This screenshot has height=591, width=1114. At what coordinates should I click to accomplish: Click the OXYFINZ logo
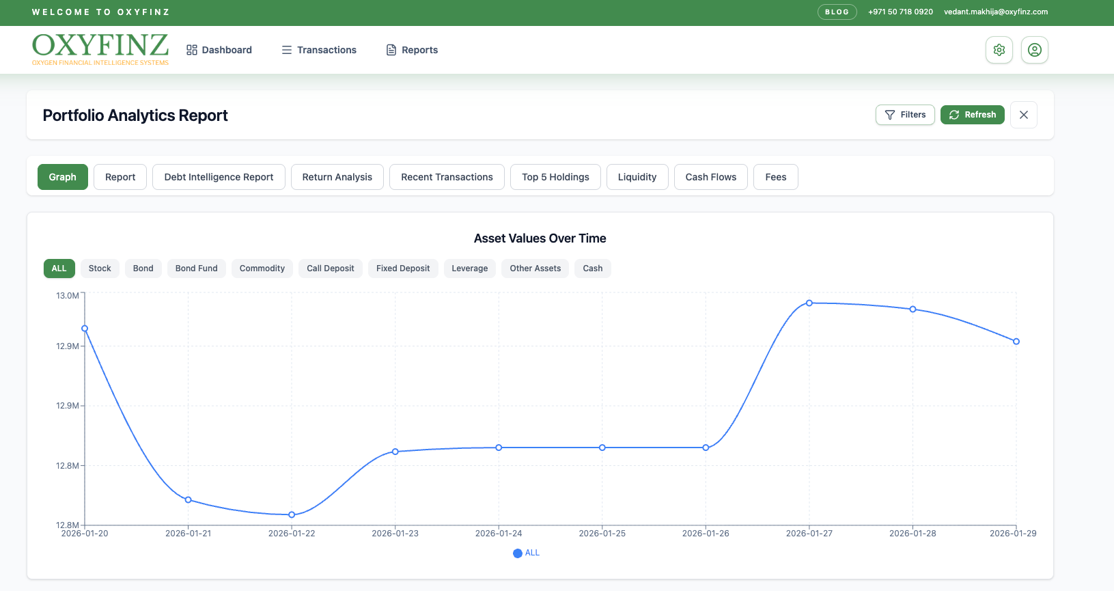coord(100,49)
